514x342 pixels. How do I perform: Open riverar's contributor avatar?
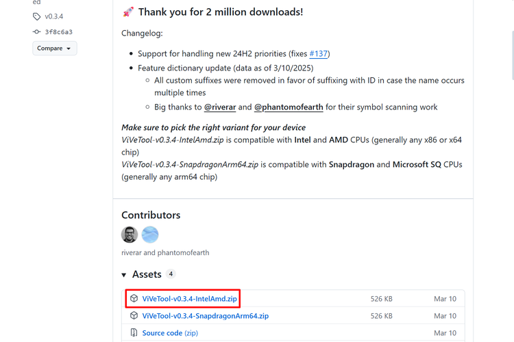130,235
